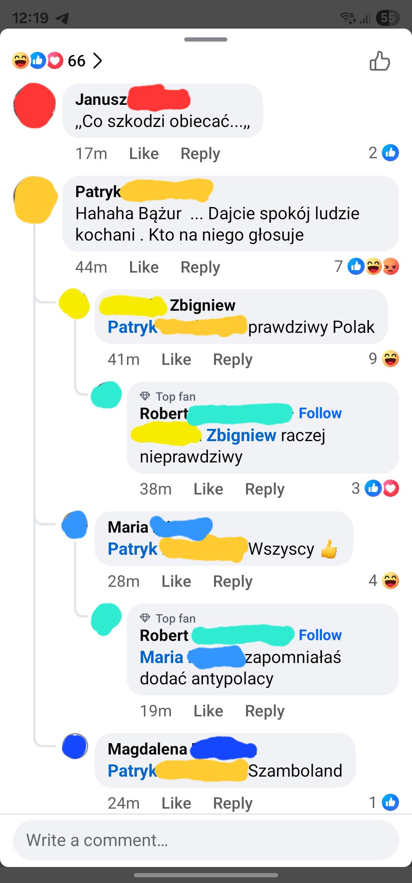Show the 3 reactions on Robert's 'nieprawdziwy' reply
Viewport: 412px width, 883px height.
pos(375,488)
